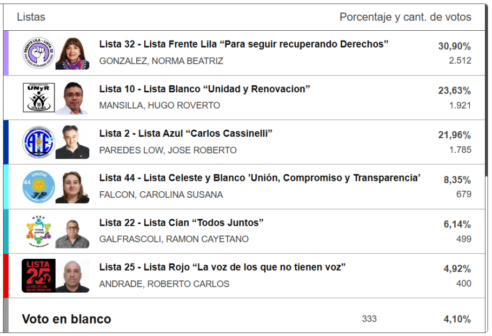Select Roberto Carlos Andrade's candidate photo
Image resolution: width=492 pixels, height=336 pixels.
(72, 275)
